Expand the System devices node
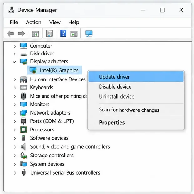 (x=15, y=164)
